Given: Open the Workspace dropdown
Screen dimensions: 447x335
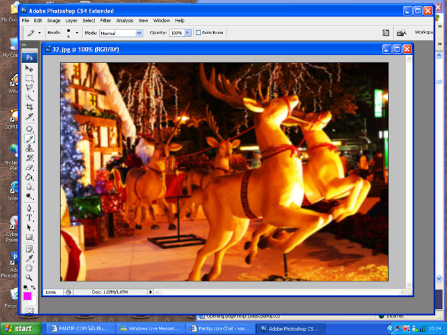Looking at the screenshot, I should 424,32.
